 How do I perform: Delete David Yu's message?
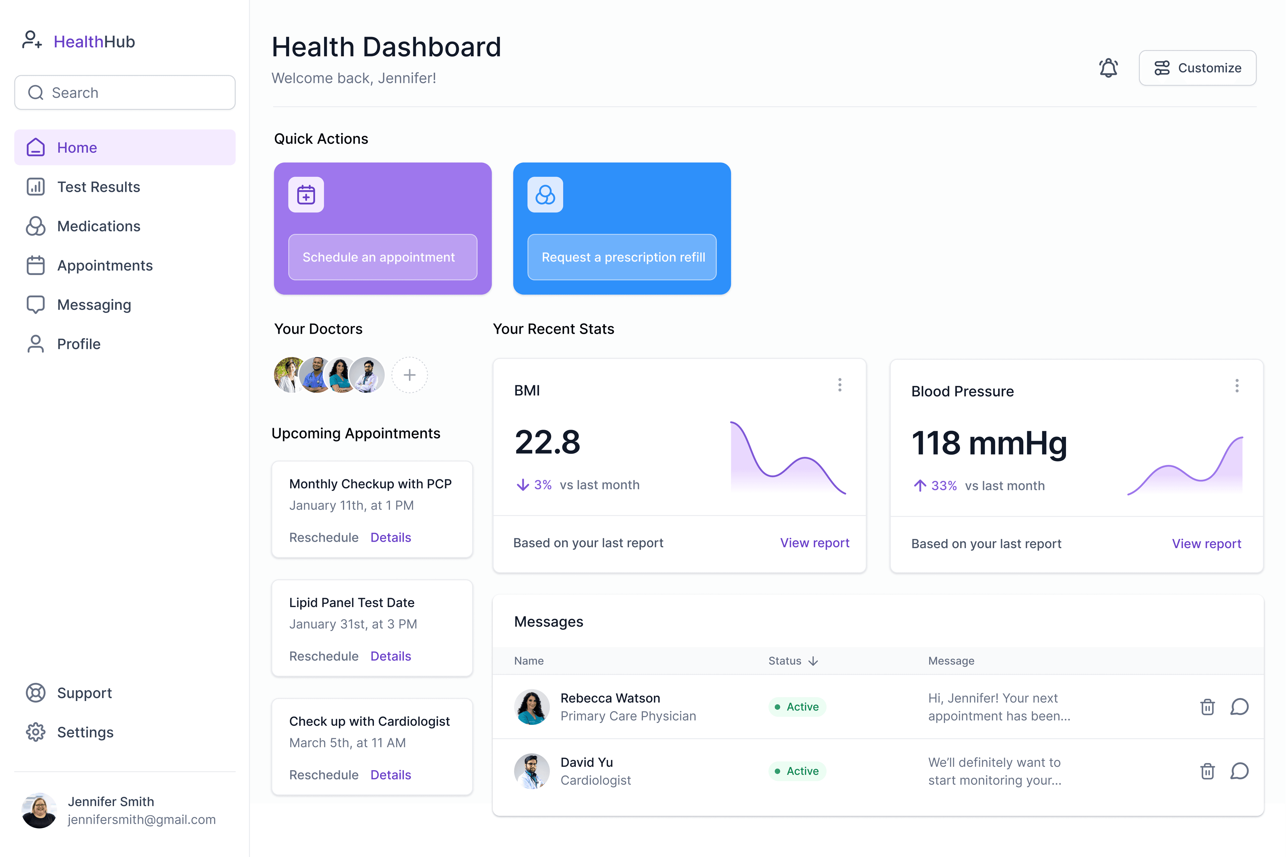[1207, 771]
